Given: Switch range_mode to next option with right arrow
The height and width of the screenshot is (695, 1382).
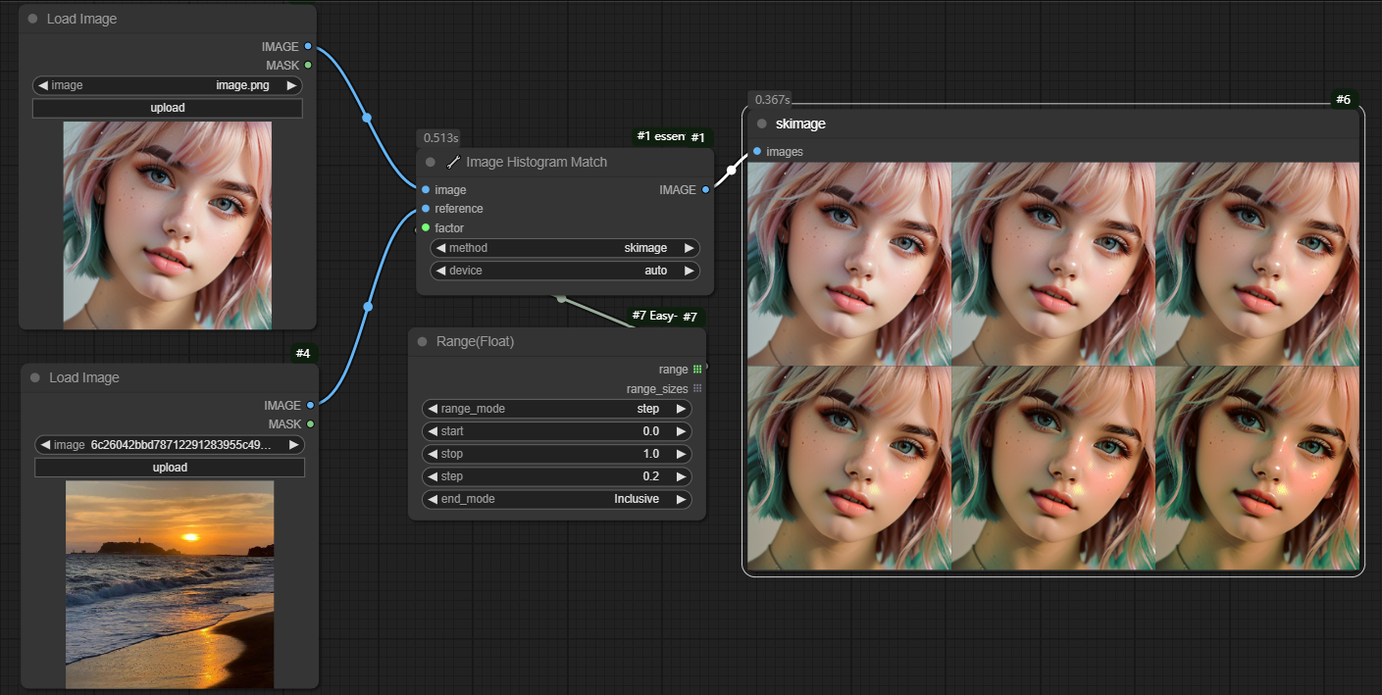Looking at the screenshot, I should pos(681,409).
